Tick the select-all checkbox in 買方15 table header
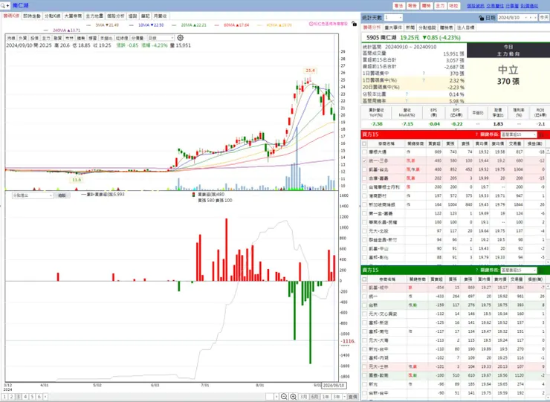Image resolution: width=550 pixels, height=402 pixels. point(365,143)
